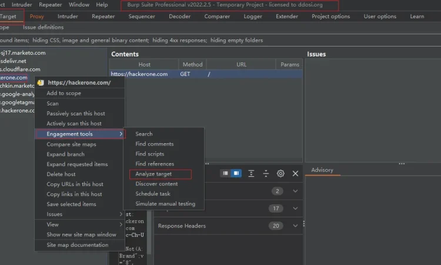
Task: Expand the Response Headers section chevron
Action: coord(295,226)
